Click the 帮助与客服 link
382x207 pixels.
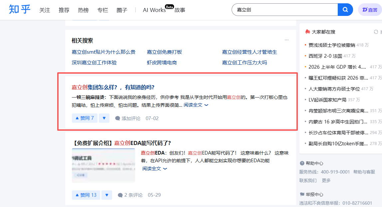pyautogui.click(x=364, y=172)
